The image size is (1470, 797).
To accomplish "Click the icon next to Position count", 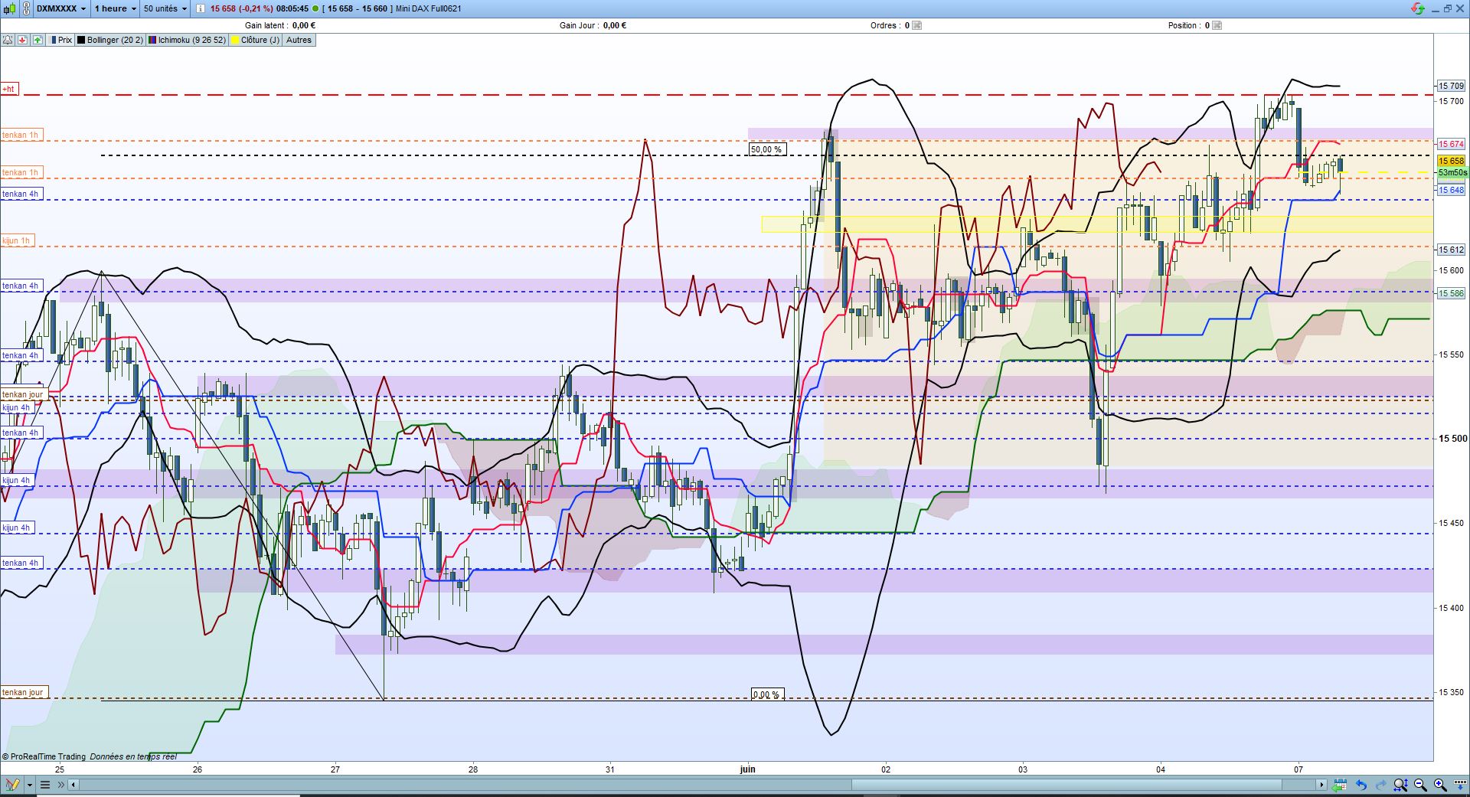I will click(1217, 25).
